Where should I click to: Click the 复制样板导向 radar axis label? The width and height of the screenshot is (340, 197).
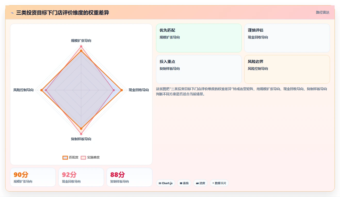click(x=81, y=139)
